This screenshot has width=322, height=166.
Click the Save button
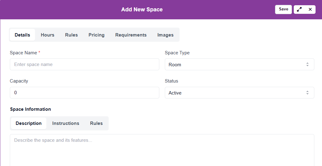[283, 9]
